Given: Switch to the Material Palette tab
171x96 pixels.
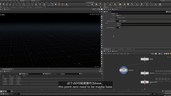Looking at the screenshot, I should click(121, 49).
